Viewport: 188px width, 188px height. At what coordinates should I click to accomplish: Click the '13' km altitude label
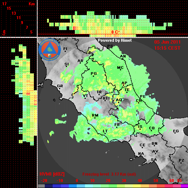click(14, 13)
